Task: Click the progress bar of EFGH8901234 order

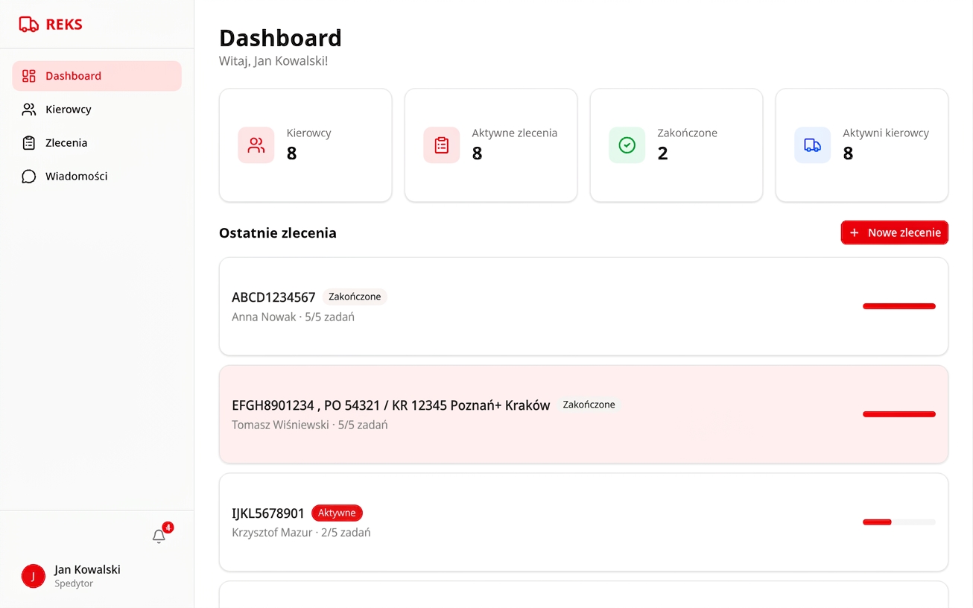Action: 899,414
